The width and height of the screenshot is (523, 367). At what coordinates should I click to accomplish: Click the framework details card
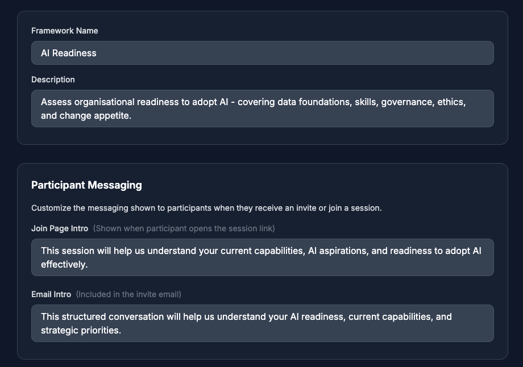point(261,134)
